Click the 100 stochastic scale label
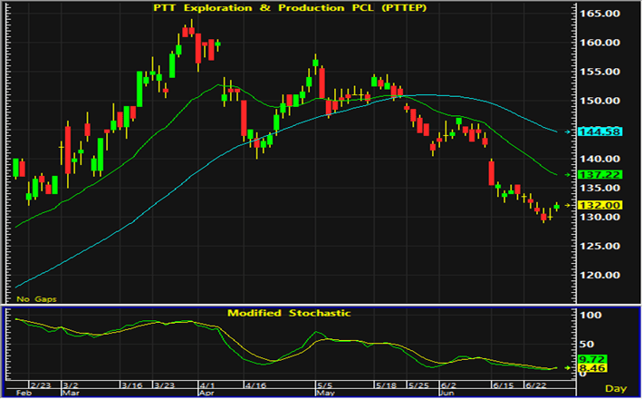Screen dimensions: 643x399 590,316
